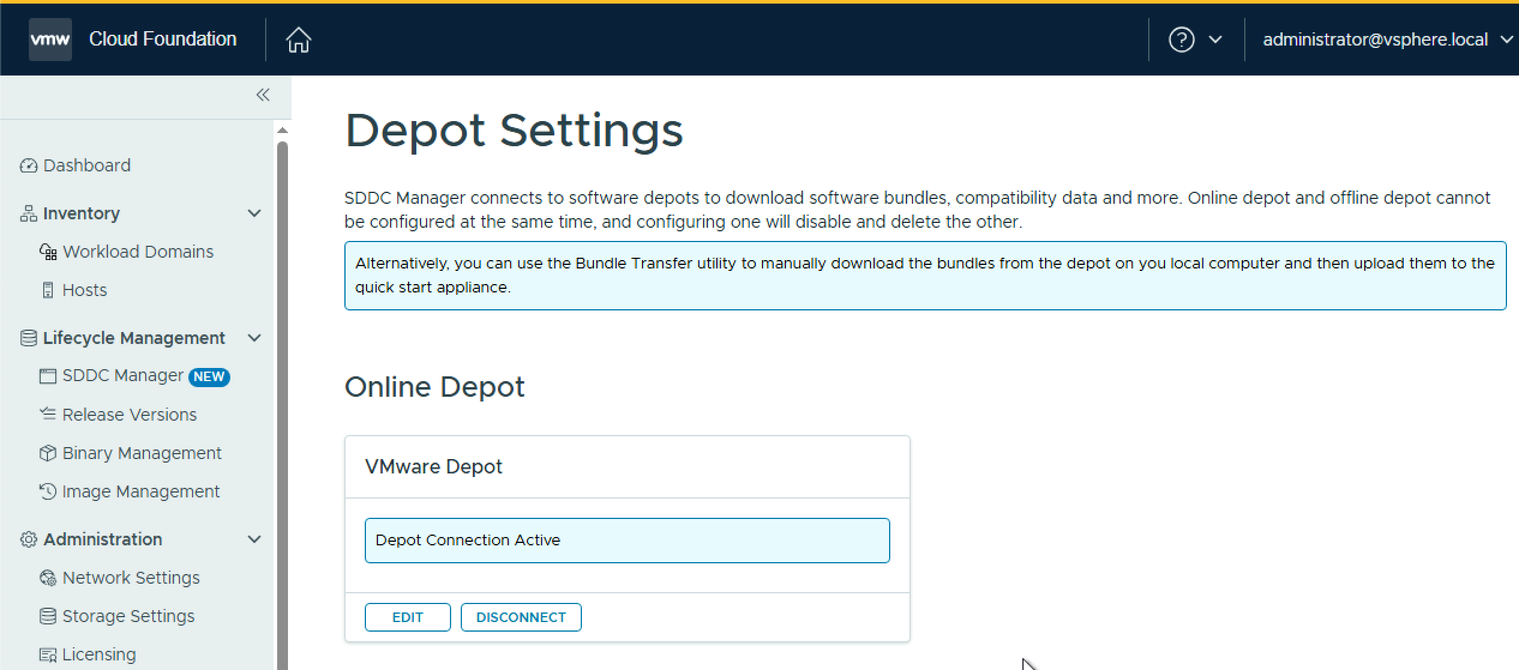
Task: Open Storage Settings page
Action: pos(128,616)
